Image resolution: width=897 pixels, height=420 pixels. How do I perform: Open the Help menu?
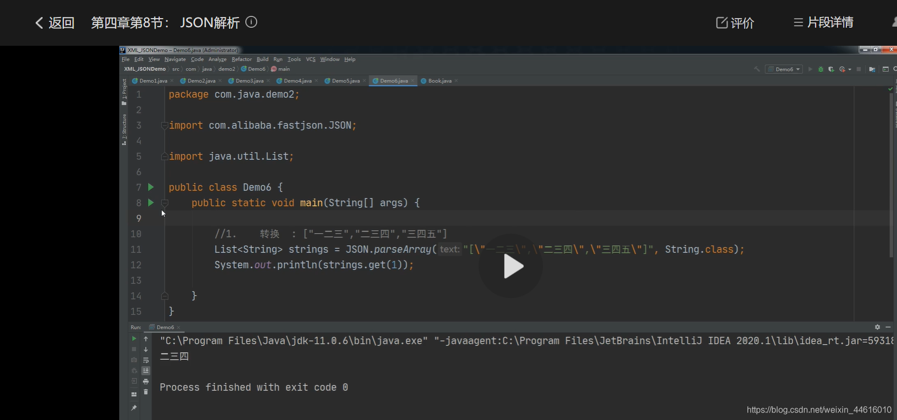(x=350, y=59)
